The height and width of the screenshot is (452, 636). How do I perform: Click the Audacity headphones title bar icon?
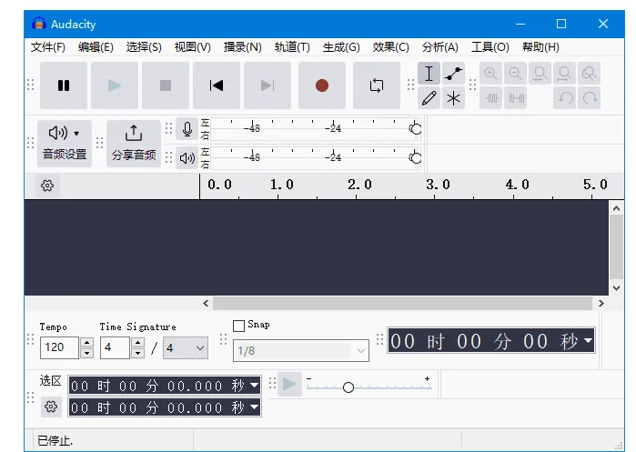tap(39, 24)
